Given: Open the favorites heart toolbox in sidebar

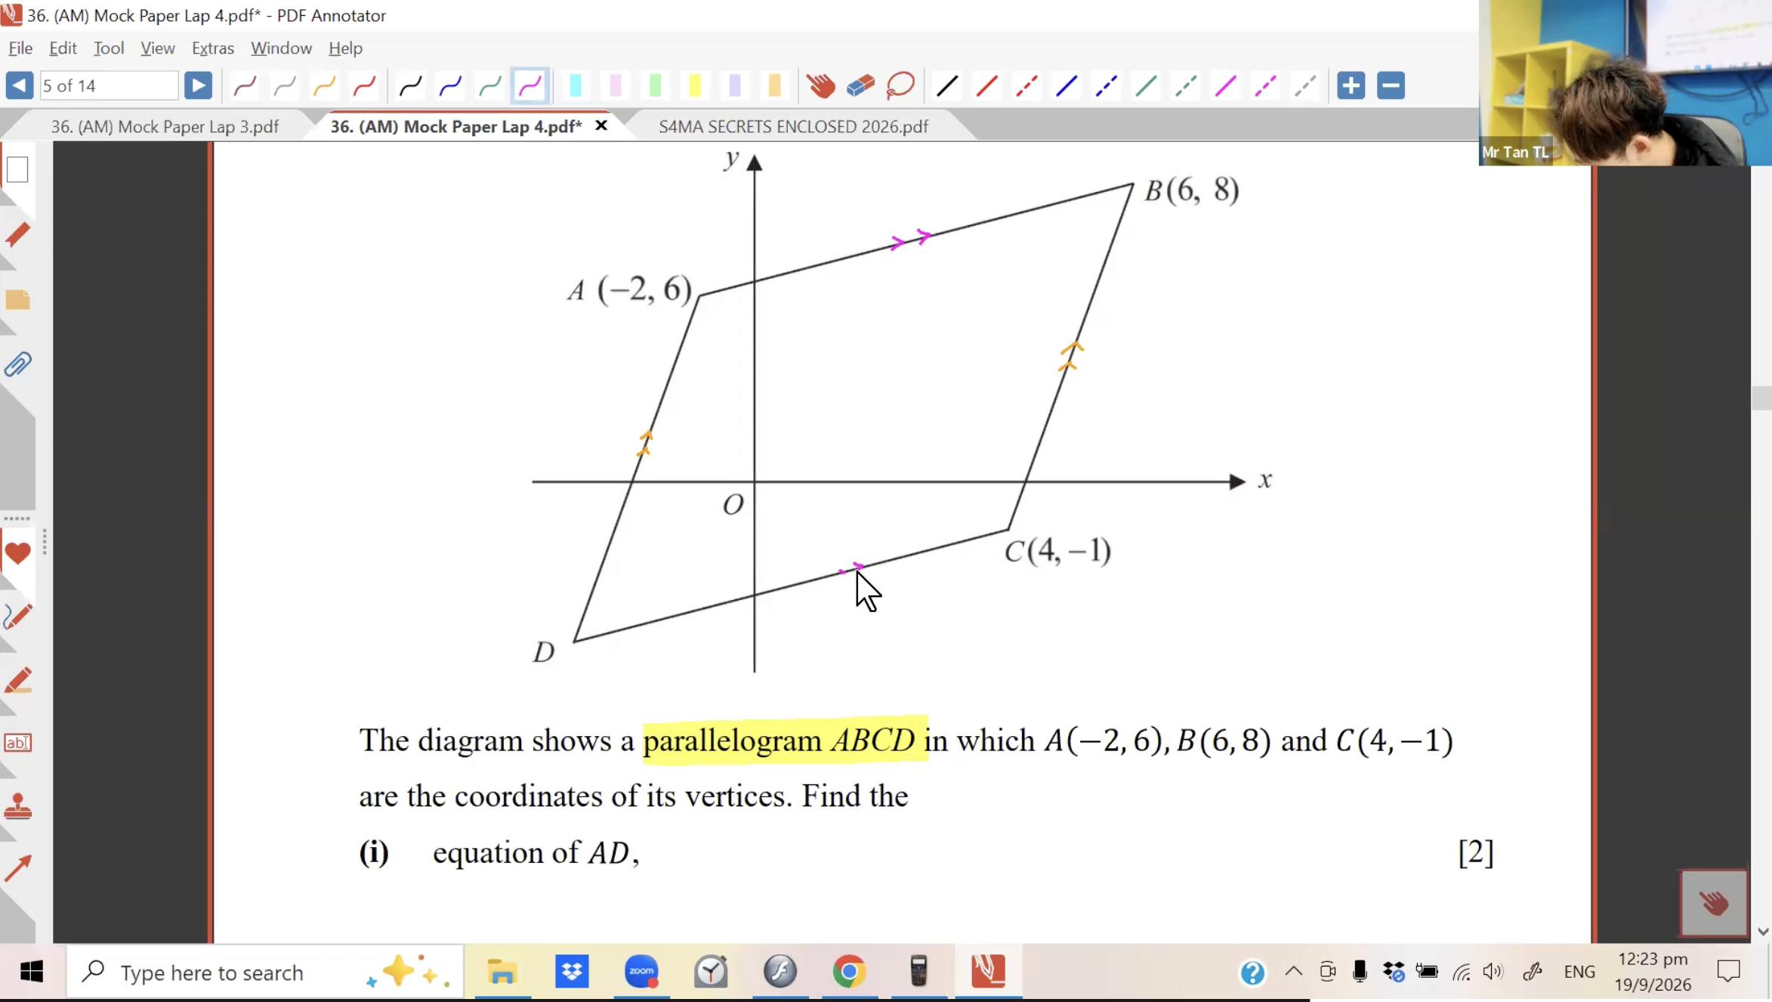Looking at the screenshot, I should pos(17,554).
